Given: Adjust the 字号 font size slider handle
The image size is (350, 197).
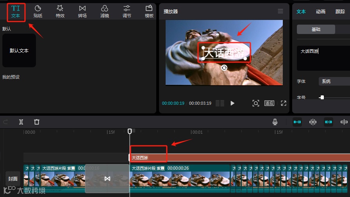Looking at the screenshot, I should [x=322, y=97].
